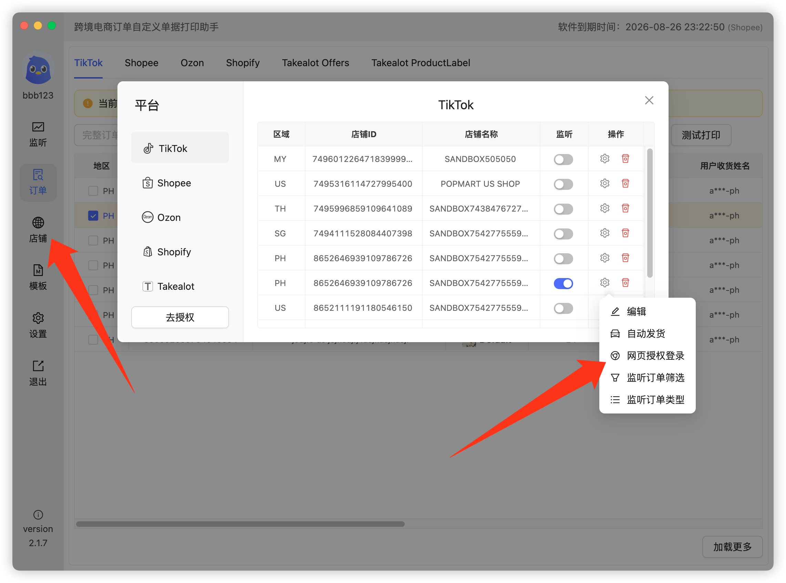786x583 pixels.
Task: Open gear dropdown for TH store row
Action: pyautogui.click(x=605, y=208)
